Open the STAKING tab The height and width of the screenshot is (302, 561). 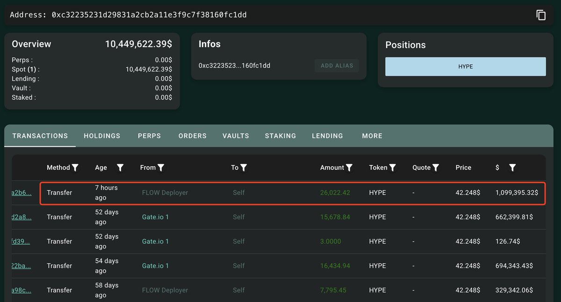[x=280, y=136]
